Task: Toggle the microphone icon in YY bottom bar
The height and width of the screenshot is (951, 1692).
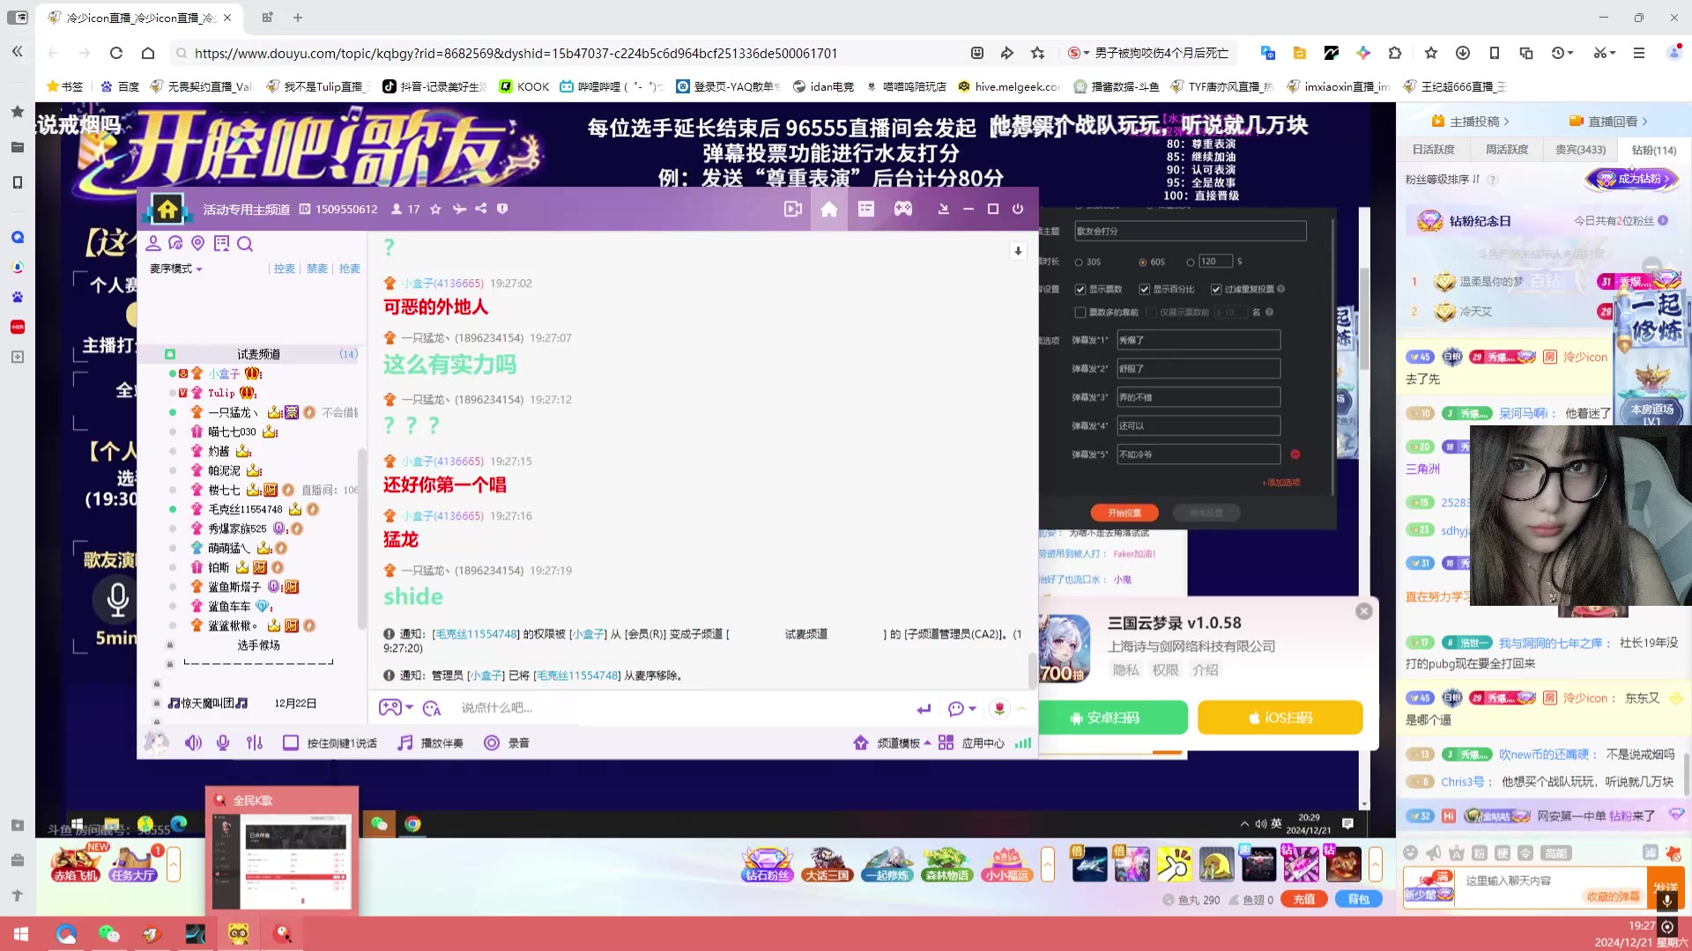Action: click(x=223, y=743)
